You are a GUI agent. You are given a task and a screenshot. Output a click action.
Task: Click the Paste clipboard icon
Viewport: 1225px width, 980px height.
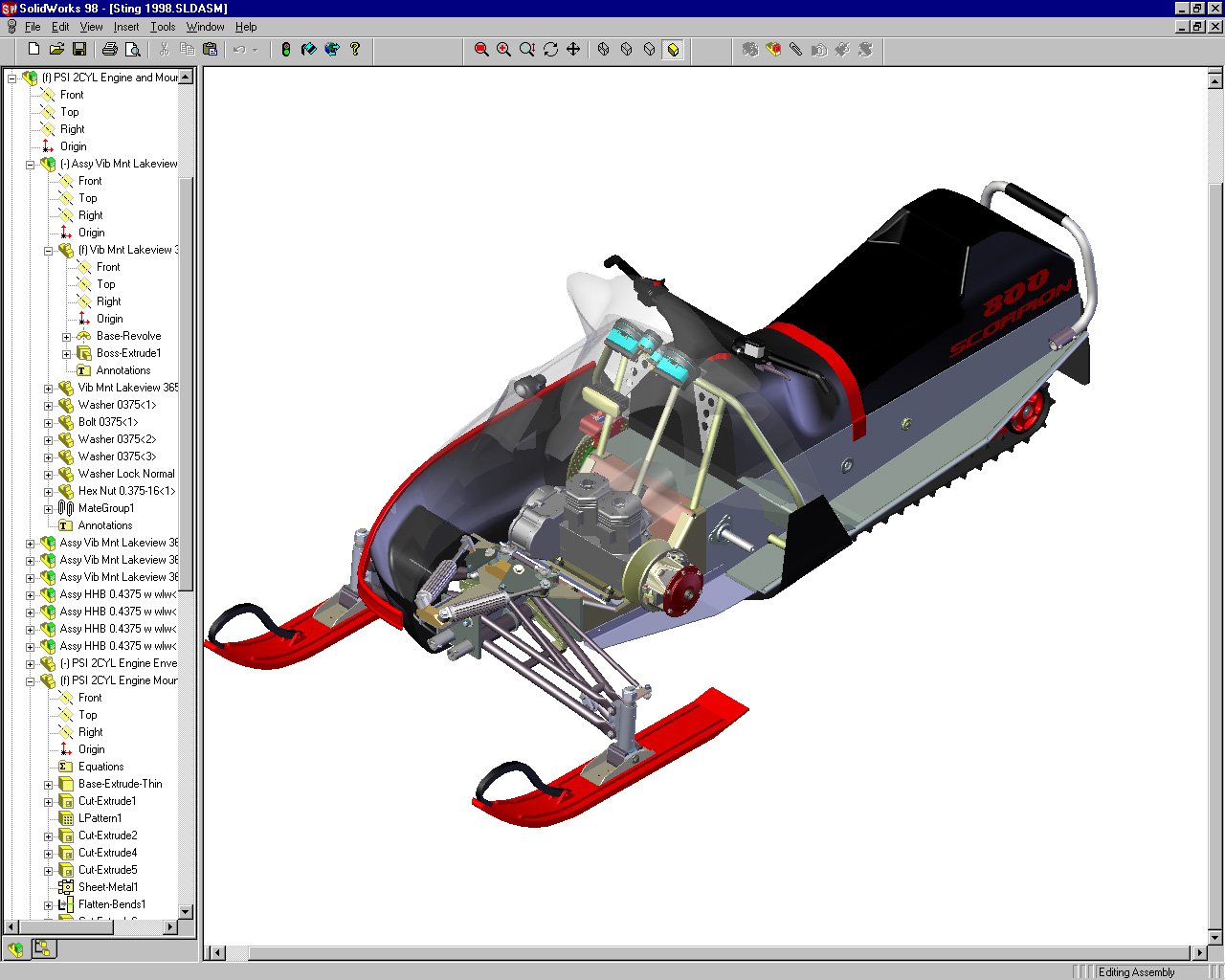click(210, 49)
